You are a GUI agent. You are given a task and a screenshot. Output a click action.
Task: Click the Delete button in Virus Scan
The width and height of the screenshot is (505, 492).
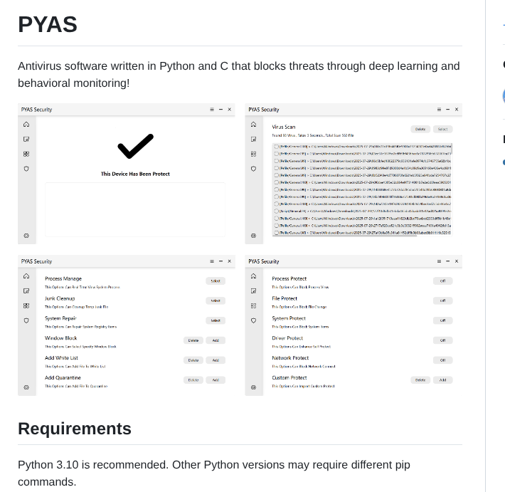[x=420, y=129]
